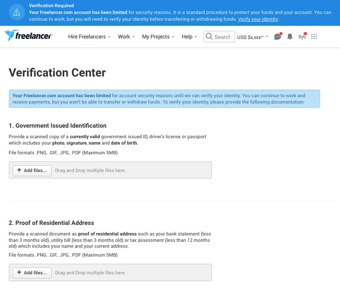Click the '1. Government Issued Identification' heading
Viewport: 340px width, 290px height.
coord(58,126)
